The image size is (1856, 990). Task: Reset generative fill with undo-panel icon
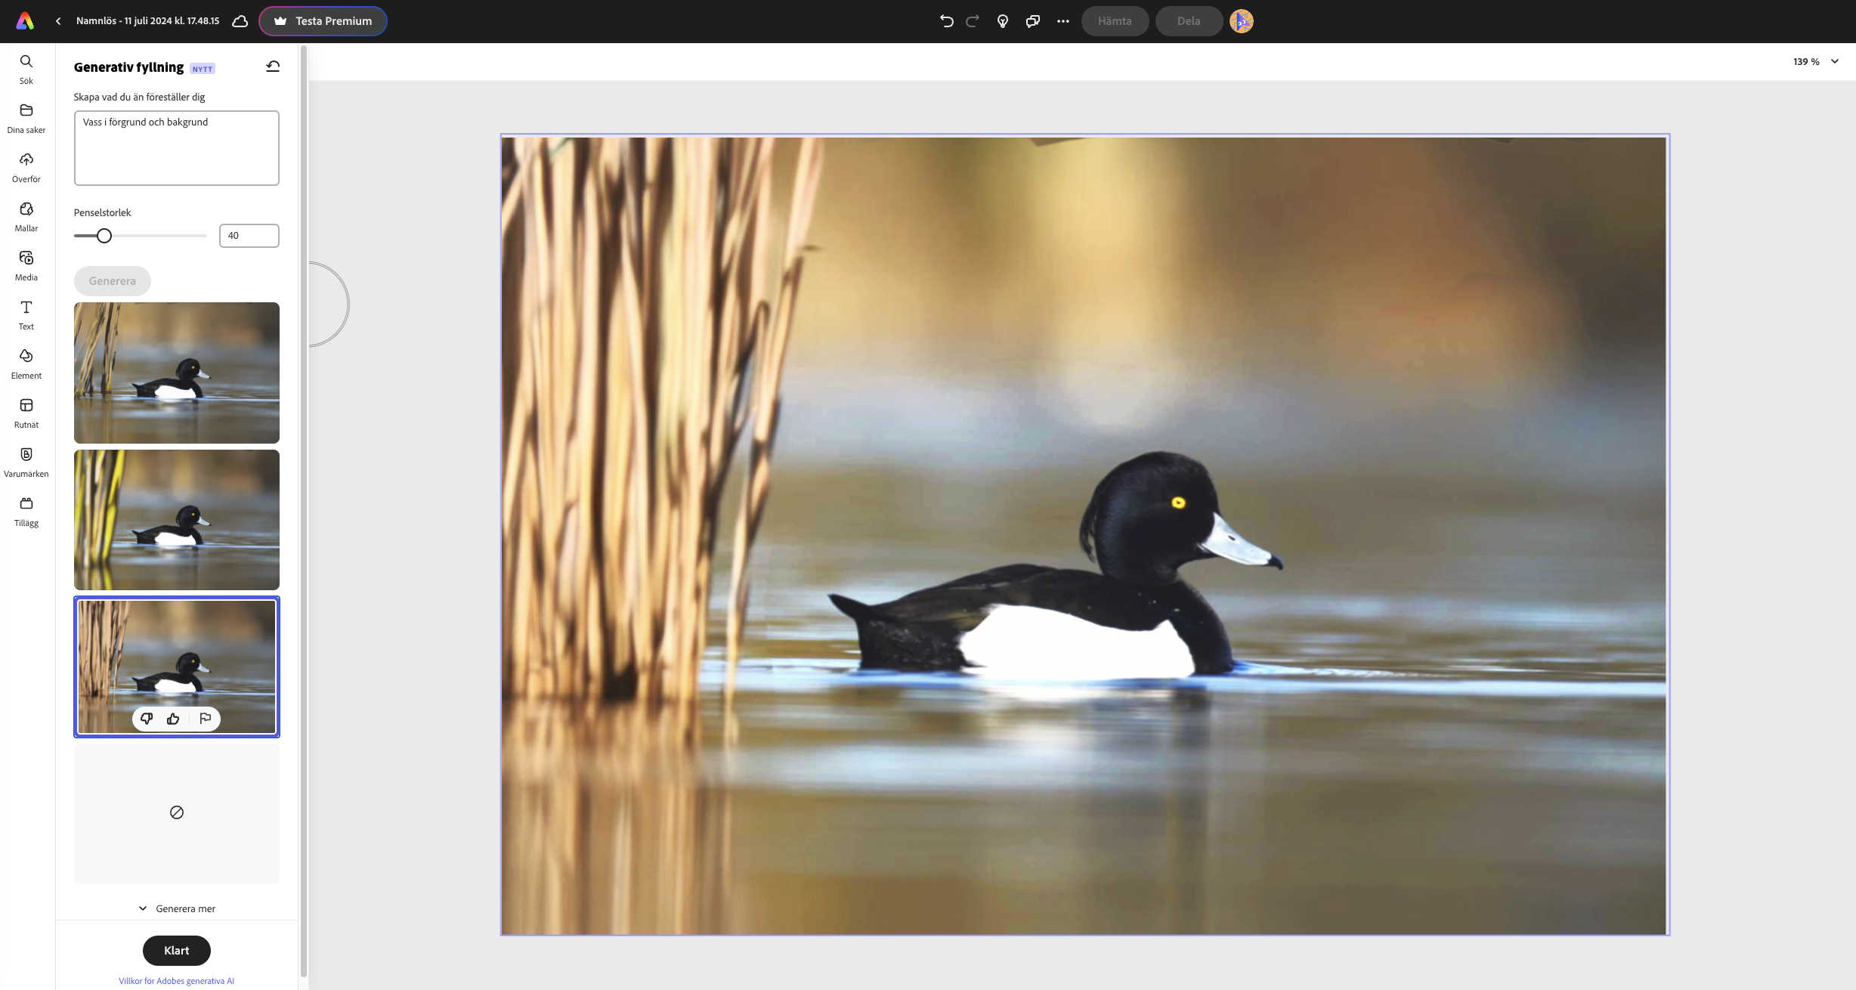tap(273, 67)
